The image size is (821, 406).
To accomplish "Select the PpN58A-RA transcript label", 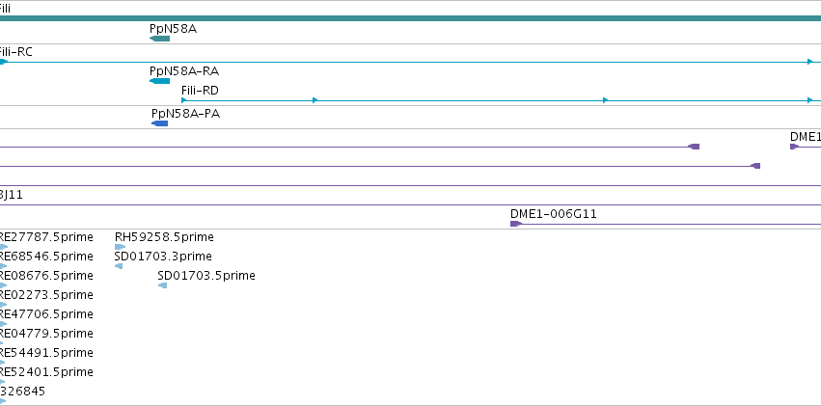I will pos(184,71).
